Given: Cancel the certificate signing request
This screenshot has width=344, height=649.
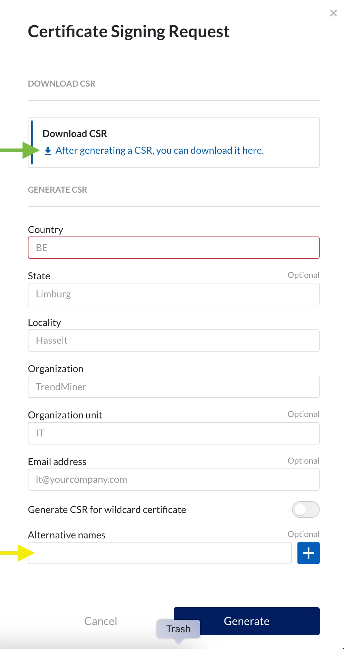Looking at the screenshot, I should coord(100,621).
